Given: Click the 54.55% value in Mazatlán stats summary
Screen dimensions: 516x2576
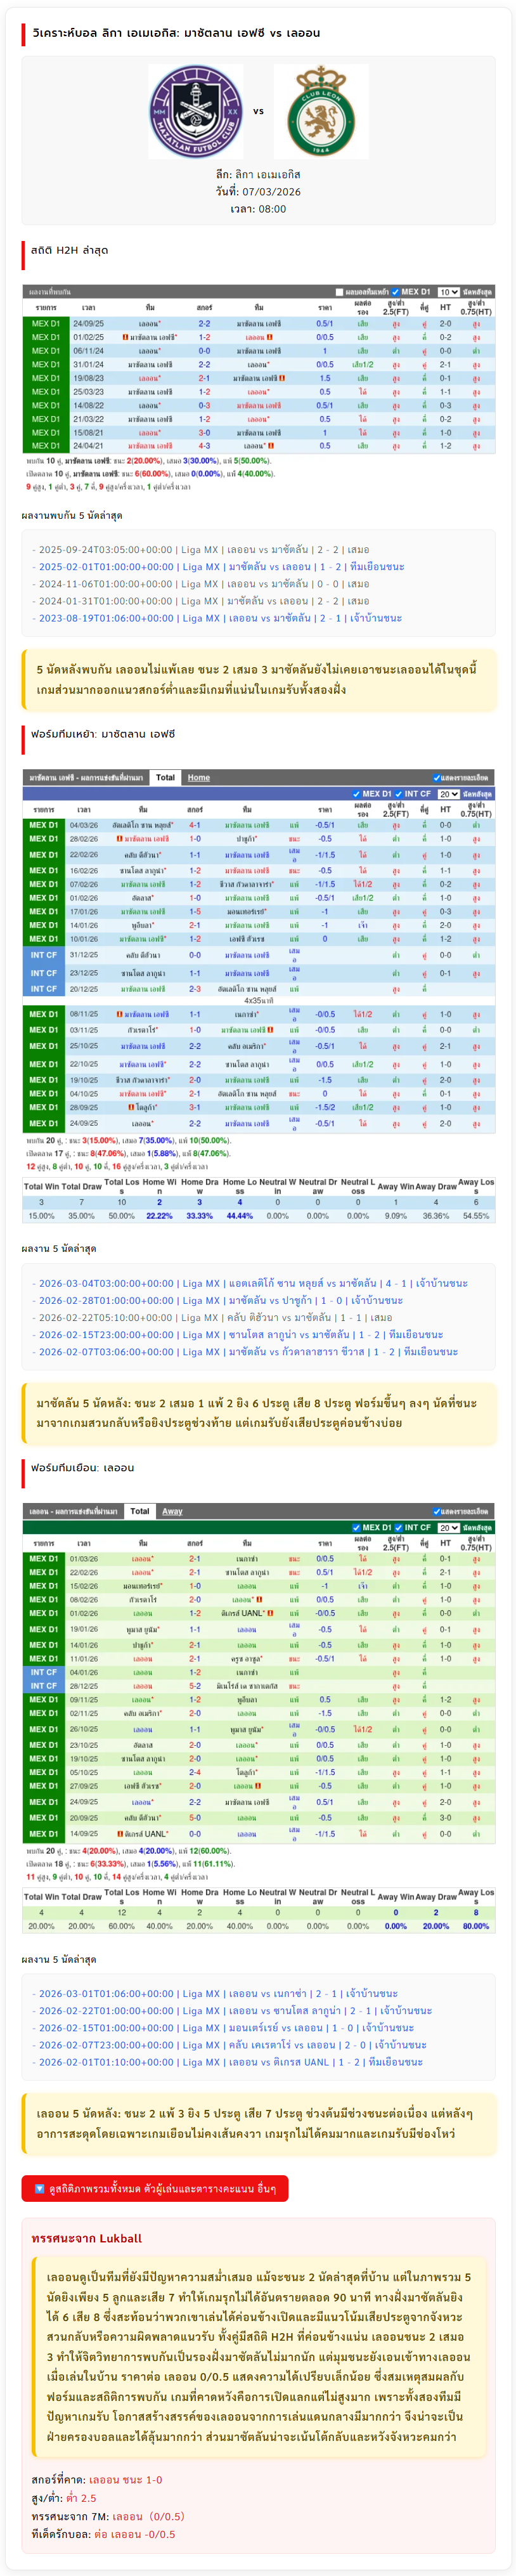Looking at the screenshot, I should [476, 1216].
